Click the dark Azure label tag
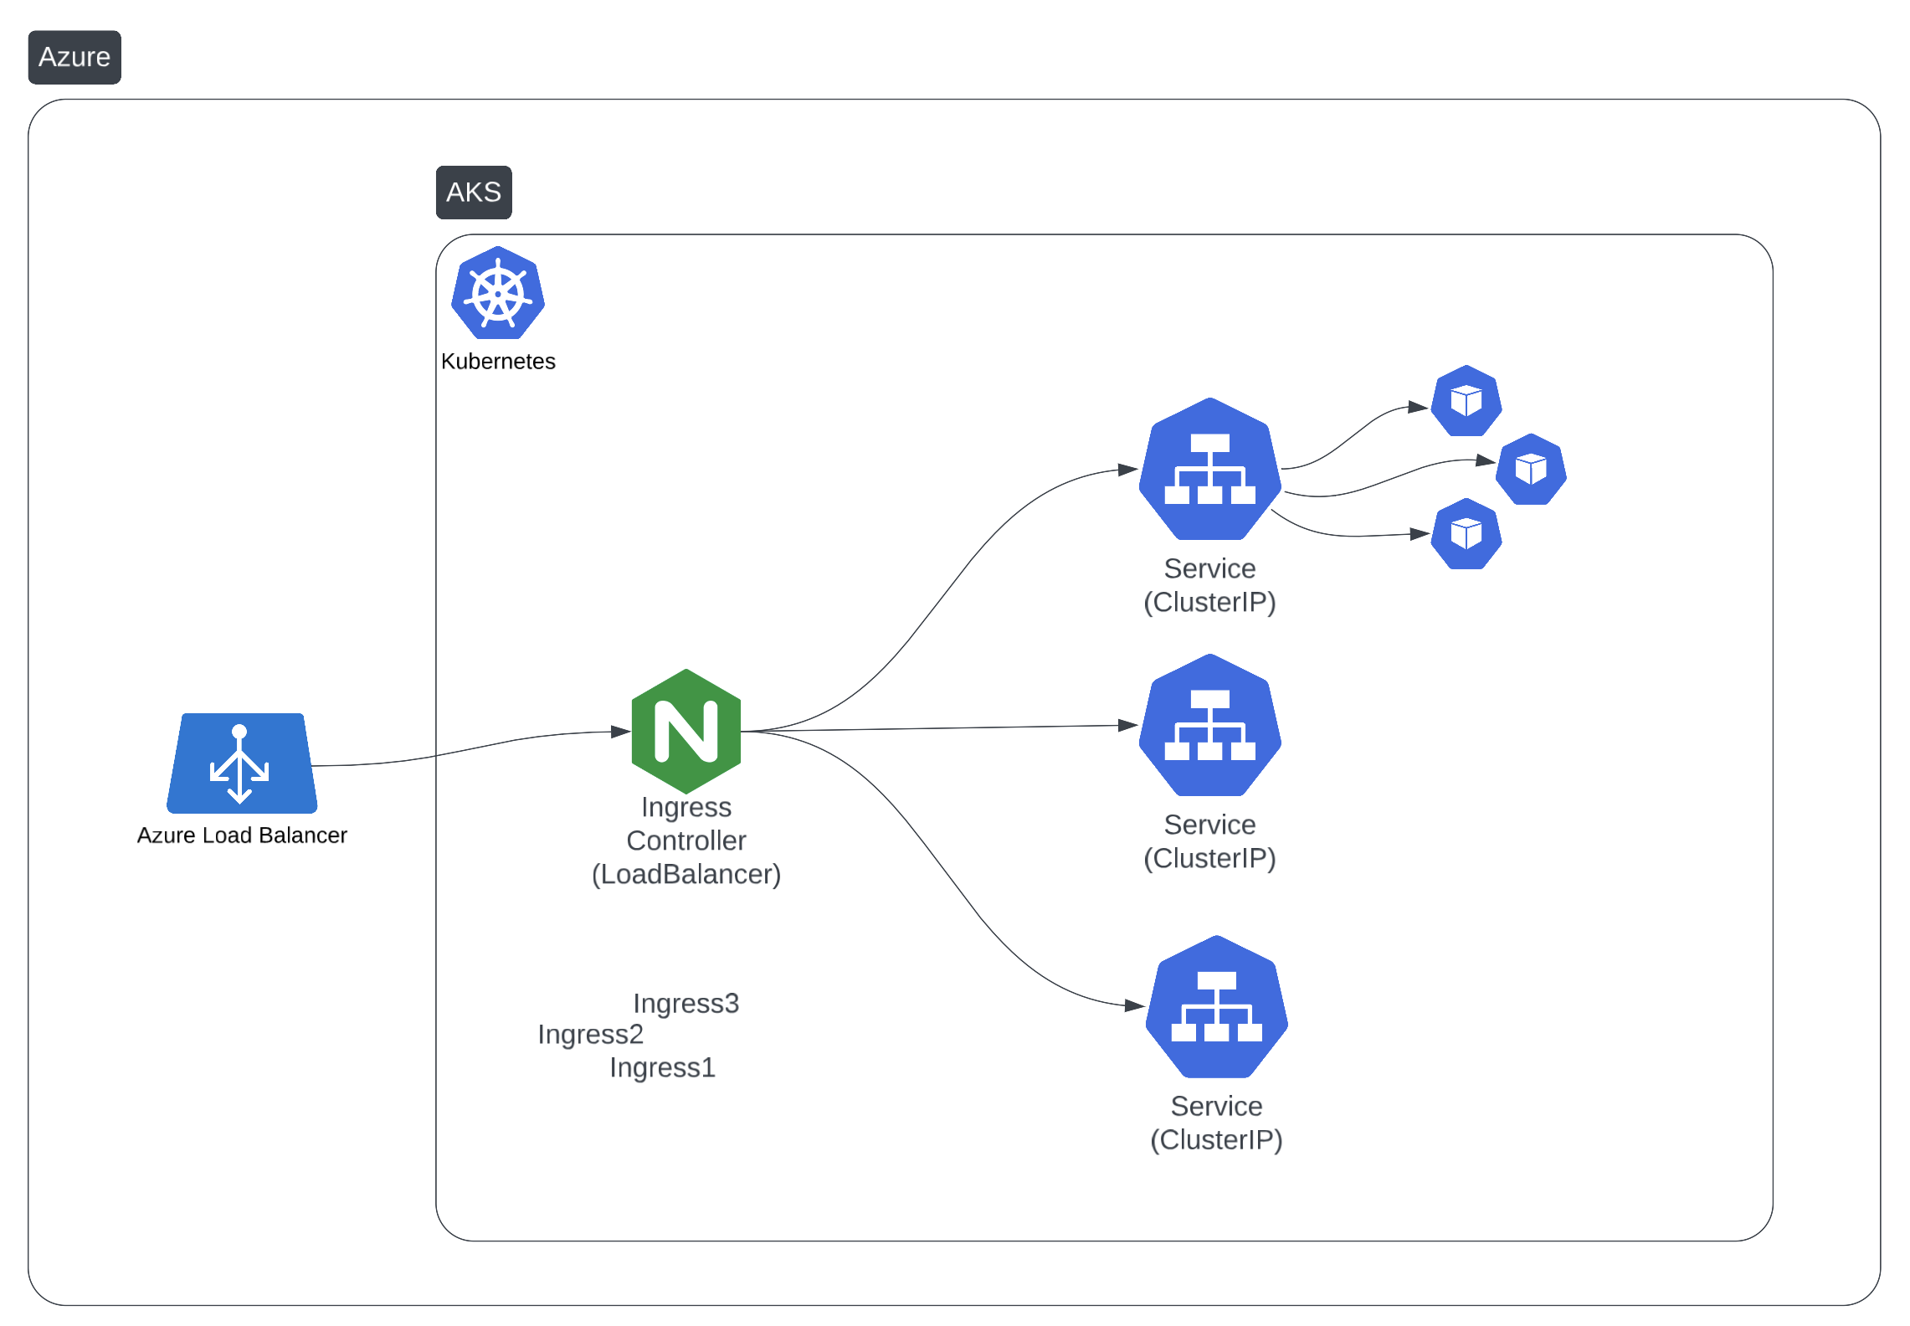This screenshot has width=1910, height=1326. click(x=74, y=57)
